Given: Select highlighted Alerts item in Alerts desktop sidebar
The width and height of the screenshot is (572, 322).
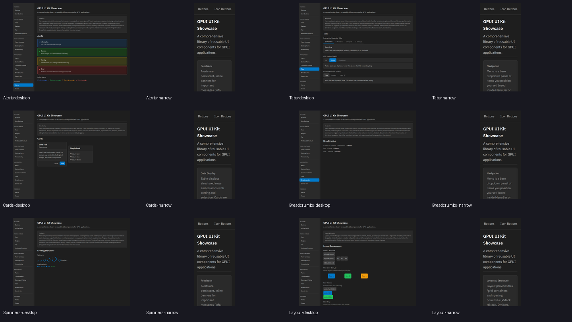Looking at the screenshot, I should coord(23,85).
